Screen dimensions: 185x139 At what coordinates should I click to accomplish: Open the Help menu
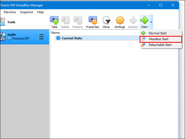(40, 12)
